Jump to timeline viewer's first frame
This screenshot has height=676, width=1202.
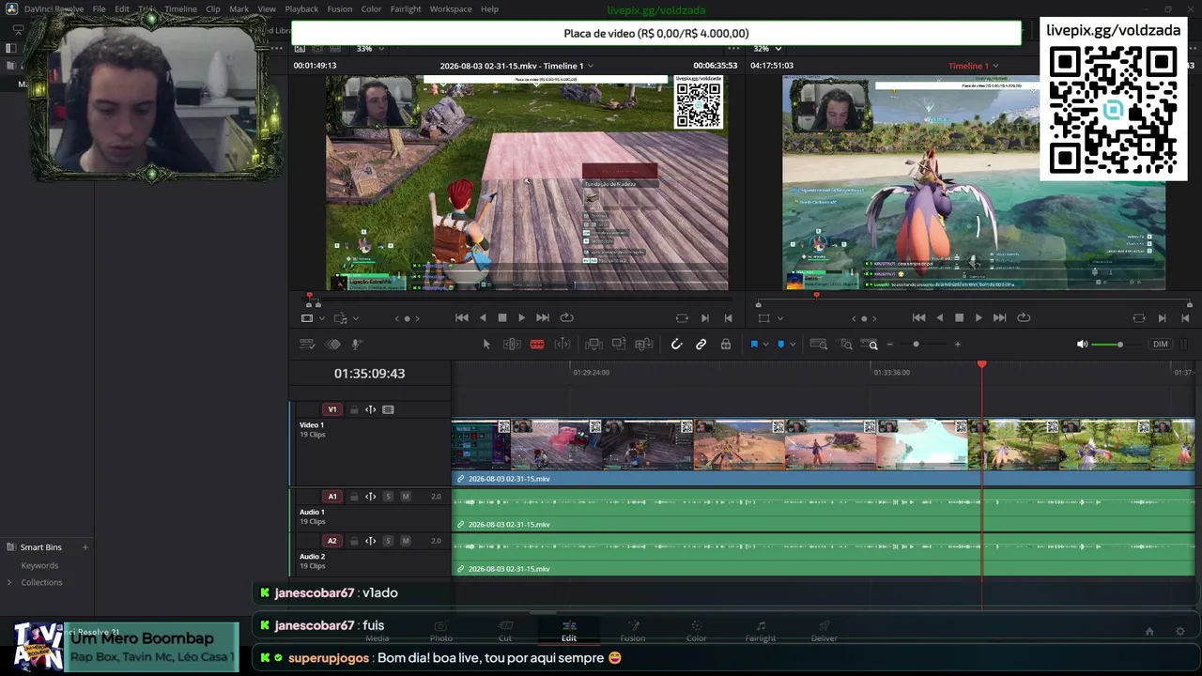[x=918, y=318]
